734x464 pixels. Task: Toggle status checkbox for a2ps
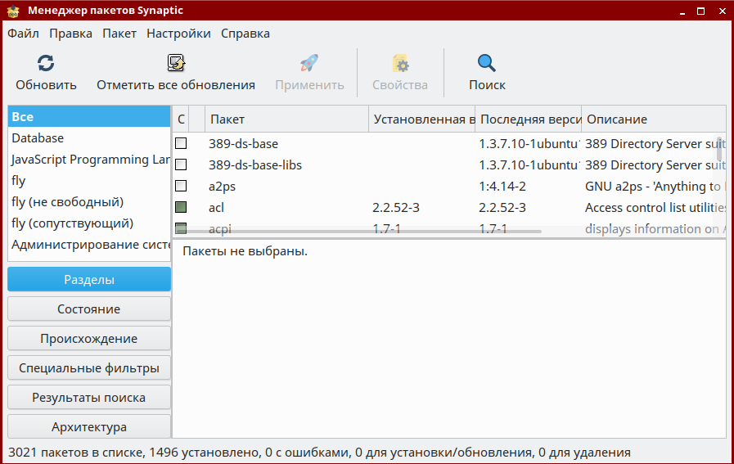(x=181, y=186)
